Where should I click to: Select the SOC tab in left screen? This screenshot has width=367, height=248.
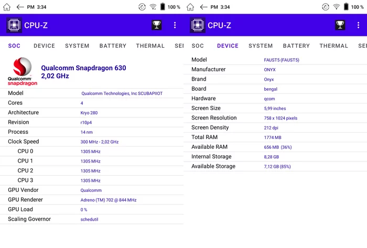click(x=14, y=46)
